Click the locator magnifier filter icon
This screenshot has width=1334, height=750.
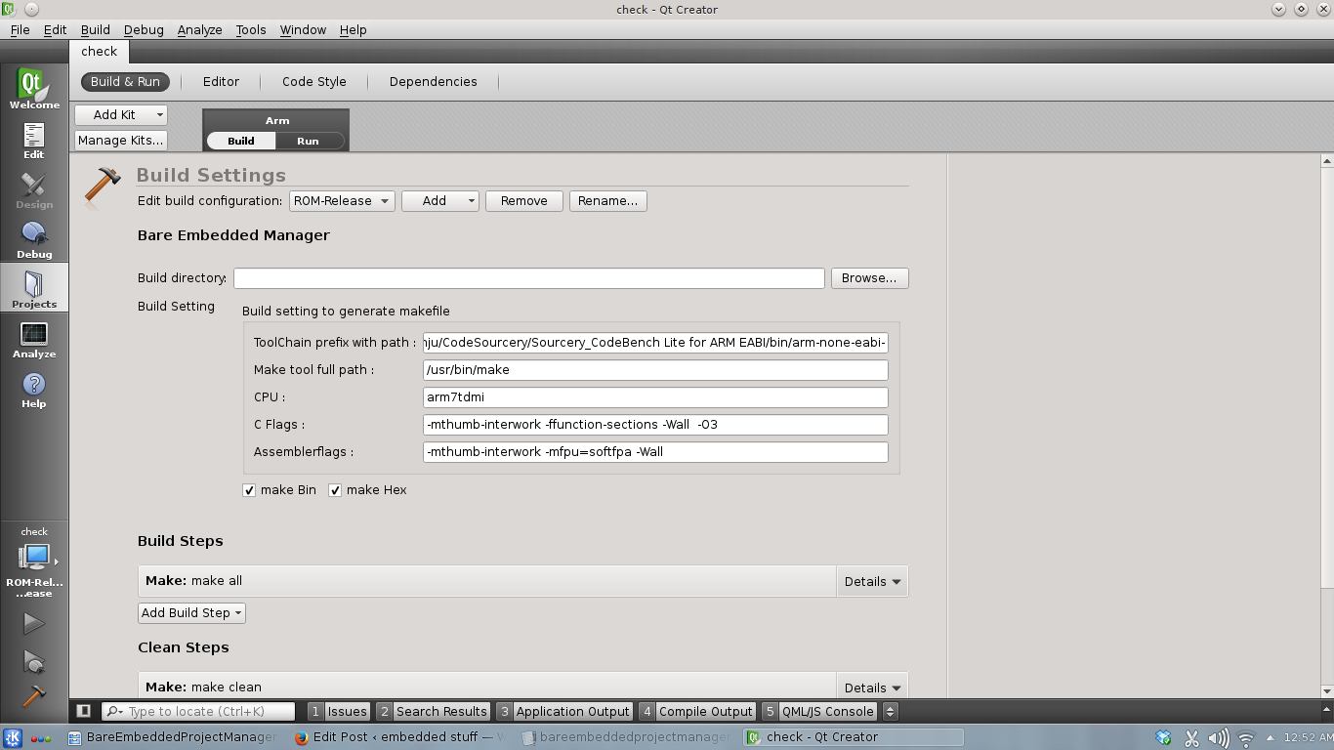click(114, 712)
